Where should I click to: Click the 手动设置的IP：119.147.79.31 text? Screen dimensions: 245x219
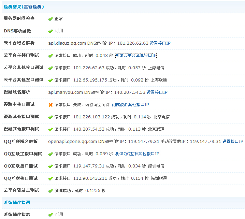[191, 141]
